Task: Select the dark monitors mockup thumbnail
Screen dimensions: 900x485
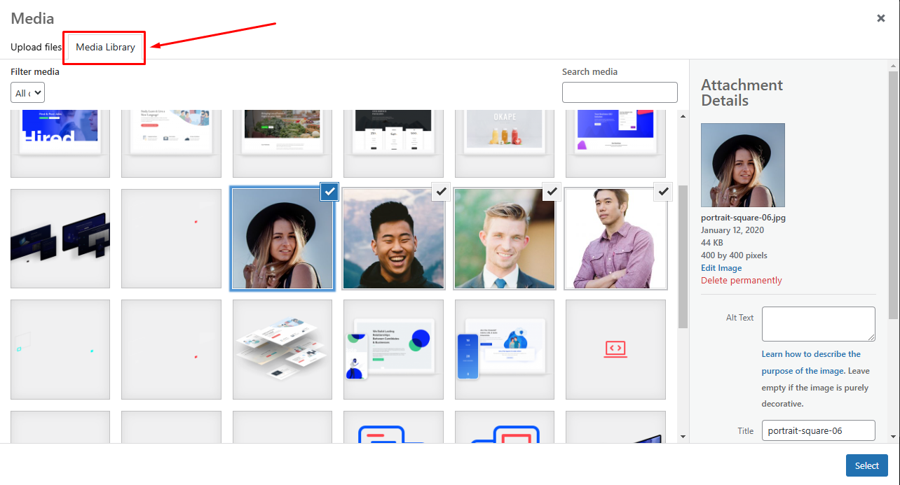Action: (60, 239)
